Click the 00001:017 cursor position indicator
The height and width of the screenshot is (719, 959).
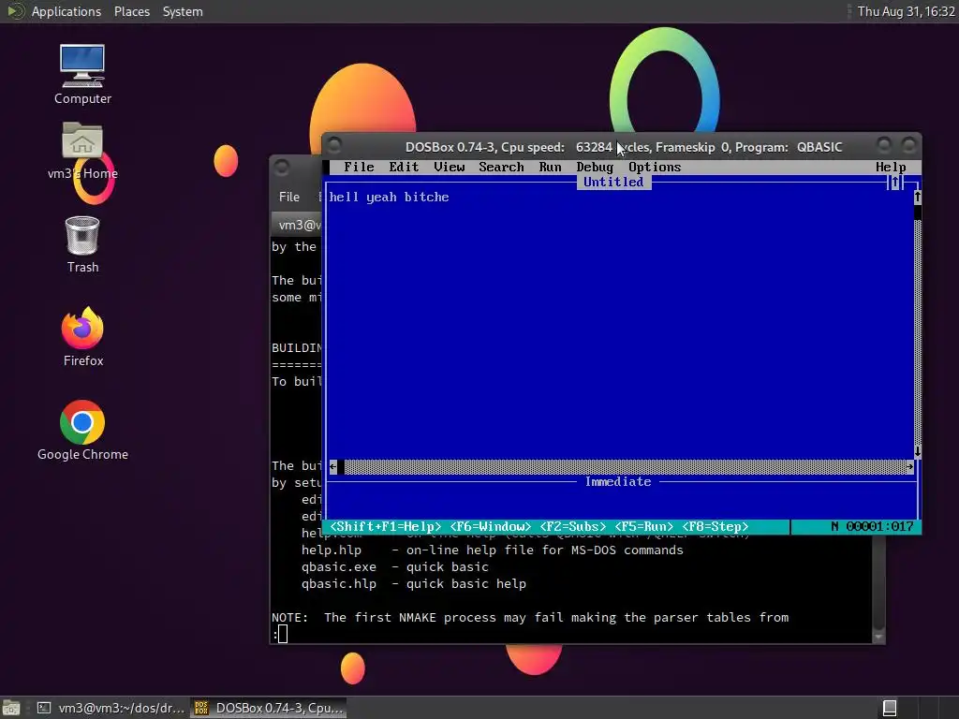point(879,526)
